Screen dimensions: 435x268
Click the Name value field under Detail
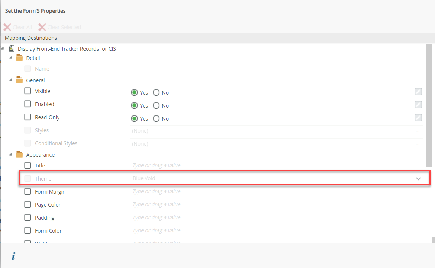pos(276,69)
